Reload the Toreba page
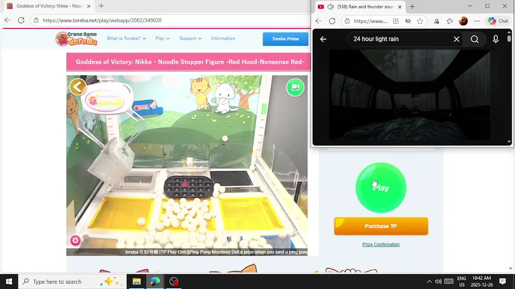515x289 pixels. (21, 20)
